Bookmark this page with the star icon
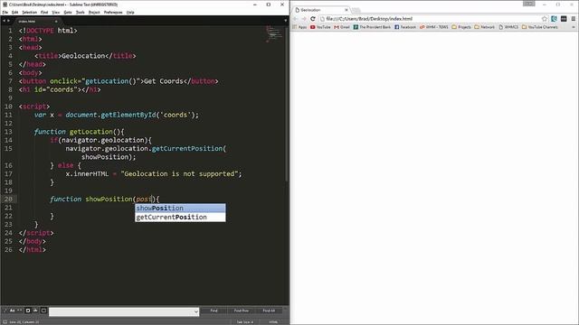This screenshot has height=325, width=579. click(545, 19)
